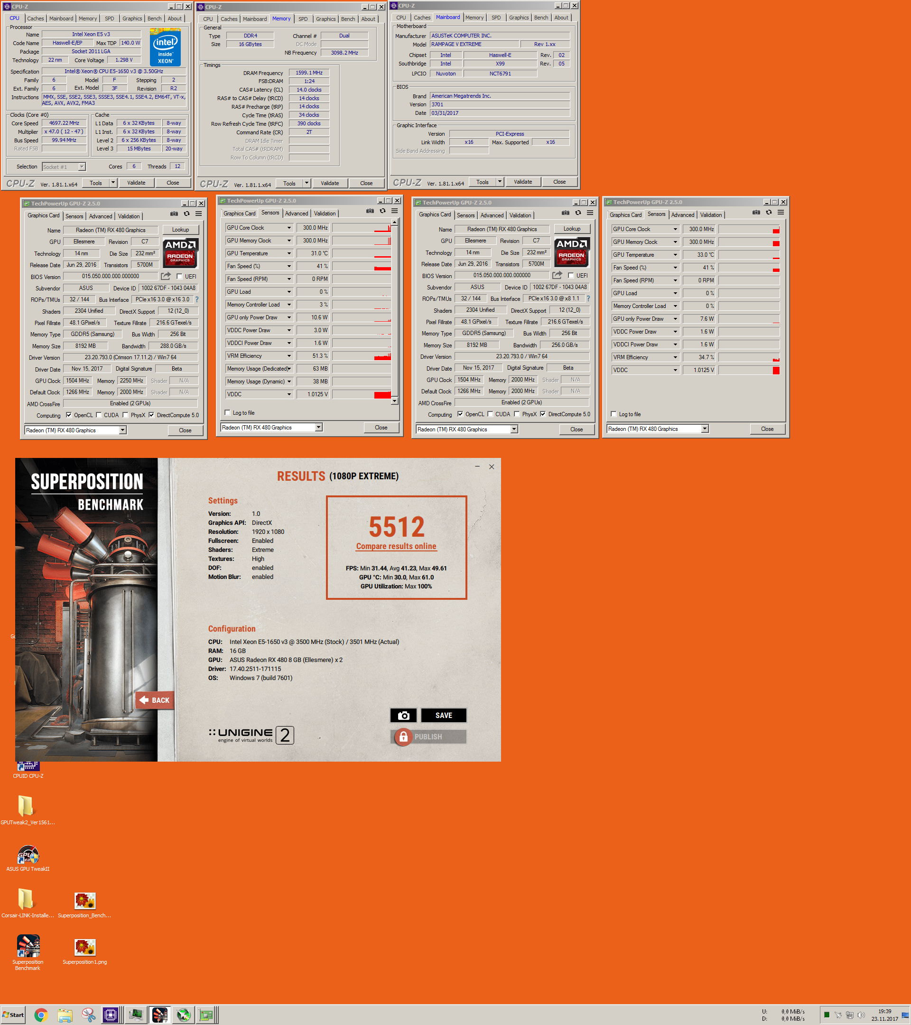
Task: Click refresh icon in GPU-Z sensors window showing 31.0 °C
Action: [x=382, y=211]
